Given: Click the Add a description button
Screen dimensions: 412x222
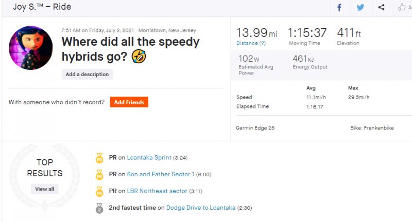Looking at the screenshot, I should [87, 75].
